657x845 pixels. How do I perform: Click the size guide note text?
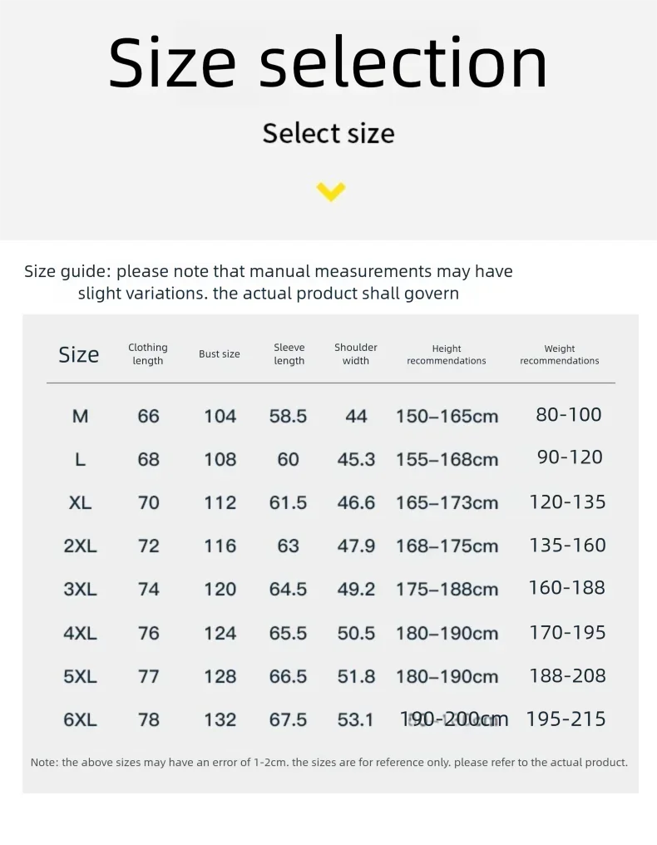pyautogui.click(x=269, y=282)
